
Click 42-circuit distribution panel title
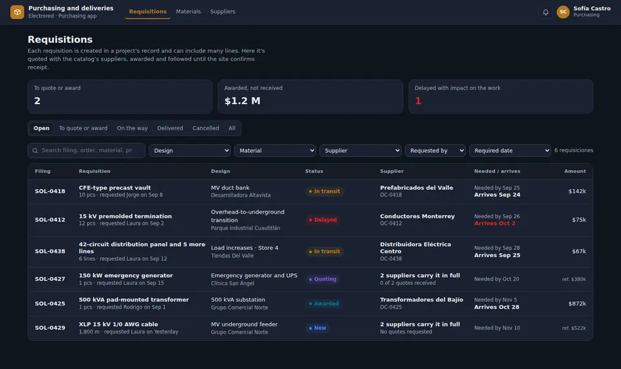[x=142, y=248]
